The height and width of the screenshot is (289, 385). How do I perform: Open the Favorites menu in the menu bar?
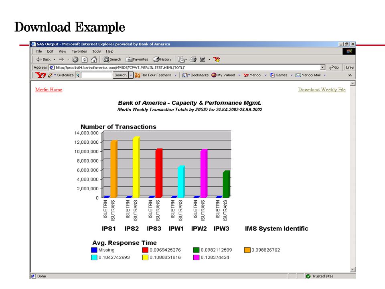coord(79,51)
